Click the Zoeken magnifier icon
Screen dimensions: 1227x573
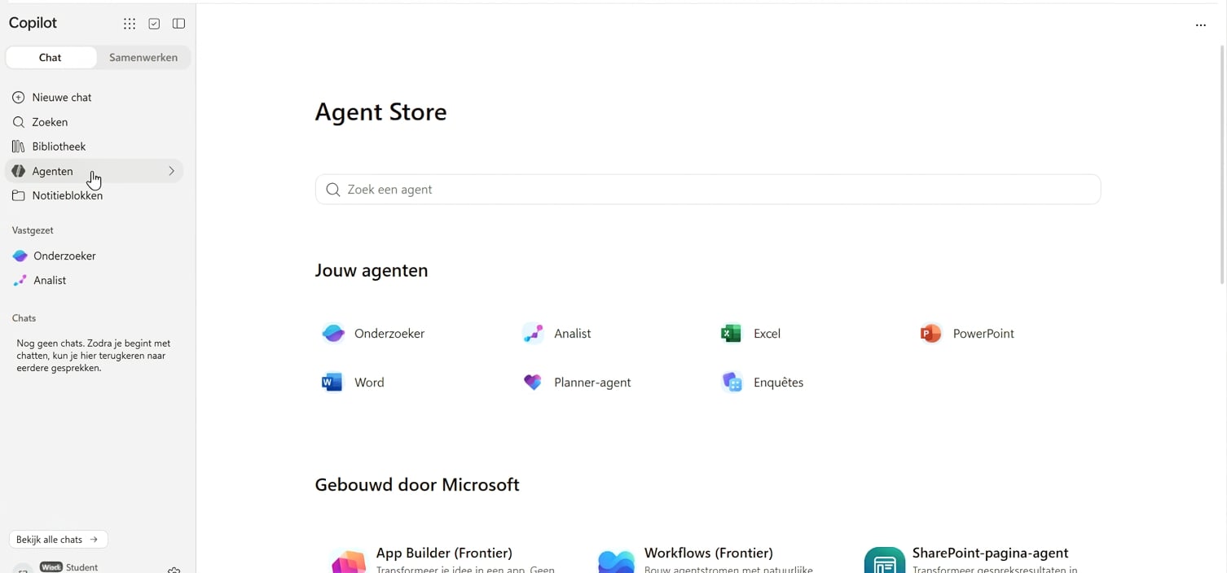point(18,122)
